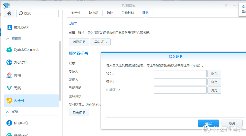Switch to the 防火墙 tab
This screenshot has height=136, width=246.
pyautogui.click(x=94, y=13)
